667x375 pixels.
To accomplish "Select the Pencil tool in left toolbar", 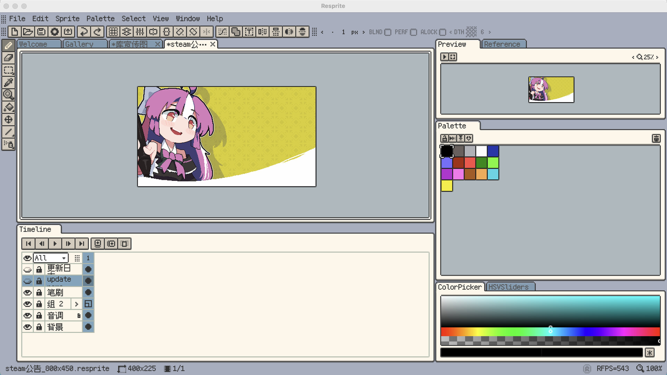I will coord(8,45).
